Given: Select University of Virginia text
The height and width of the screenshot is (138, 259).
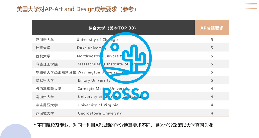Looking at the screenshot, I should pos(98,105).
